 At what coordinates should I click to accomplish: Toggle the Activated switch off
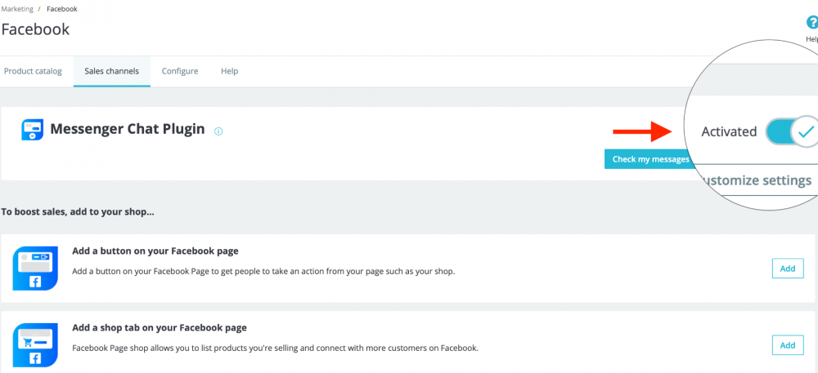(792, 131)
